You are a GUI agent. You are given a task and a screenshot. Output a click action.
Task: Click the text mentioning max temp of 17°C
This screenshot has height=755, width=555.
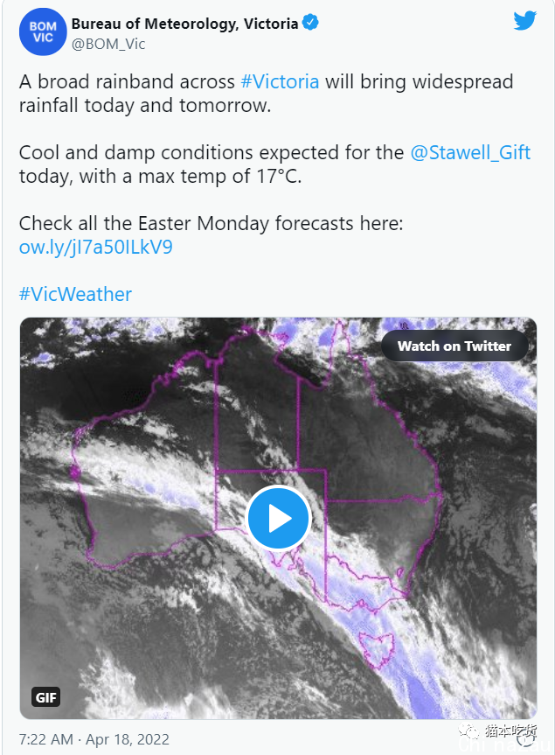[x=160, y=176]
